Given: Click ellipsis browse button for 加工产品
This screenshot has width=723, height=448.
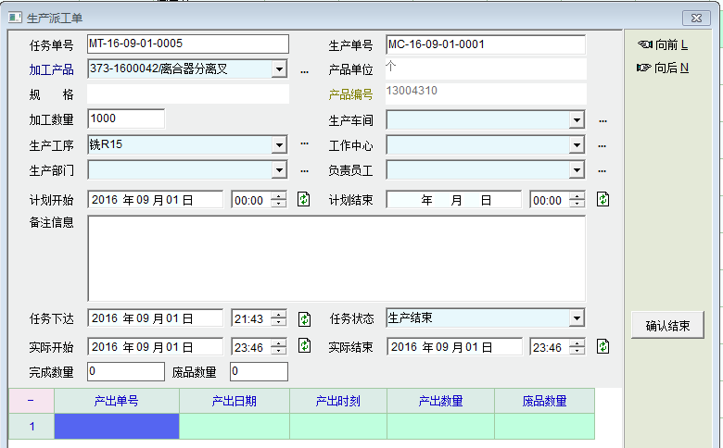Looking at the screenshot, I should pyautogui.click(x=303, y=70).
